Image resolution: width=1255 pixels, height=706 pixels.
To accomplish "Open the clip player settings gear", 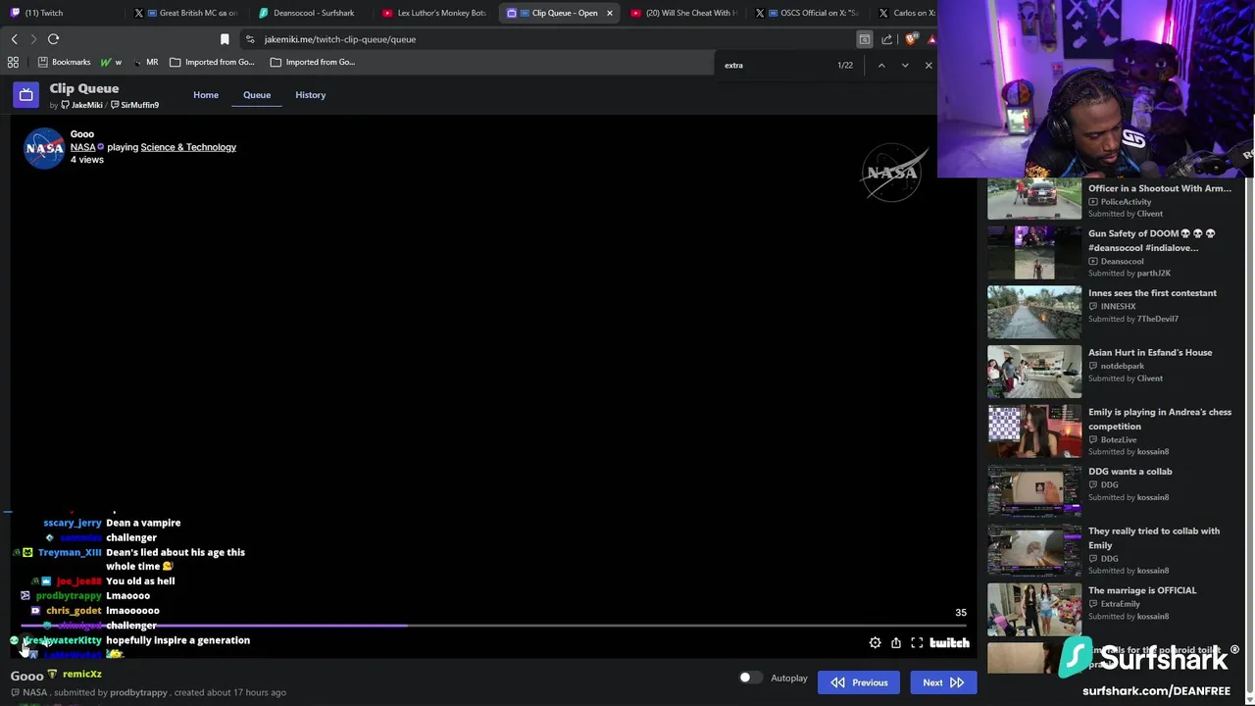I will [x=875, y=643].
